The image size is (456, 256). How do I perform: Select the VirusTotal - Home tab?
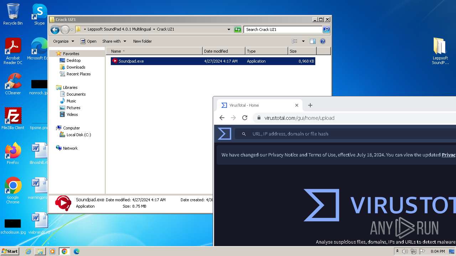point(259,105)
